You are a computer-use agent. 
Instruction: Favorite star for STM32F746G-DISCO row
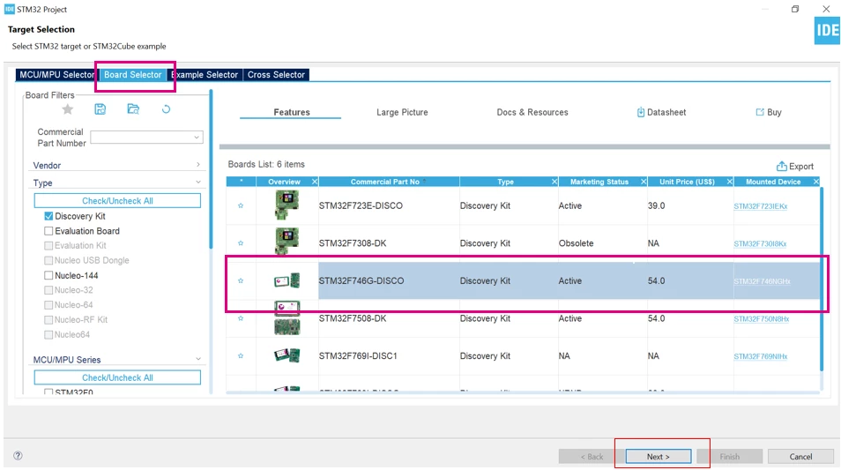click(241, 280)
